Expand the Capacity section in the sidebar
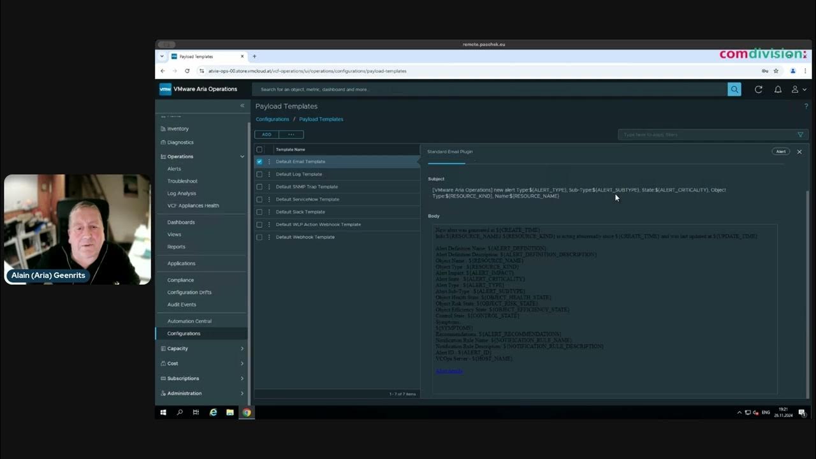This screenshot has width=816, height=459. (x=242, y=348)
